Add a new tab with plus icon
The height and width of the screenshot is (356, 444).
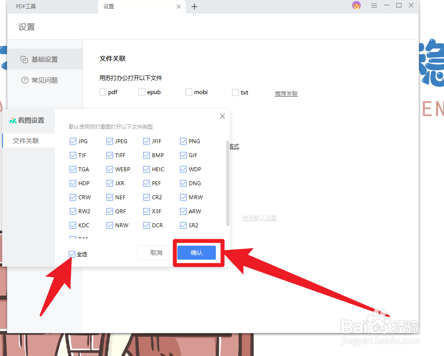pos(194,7)
